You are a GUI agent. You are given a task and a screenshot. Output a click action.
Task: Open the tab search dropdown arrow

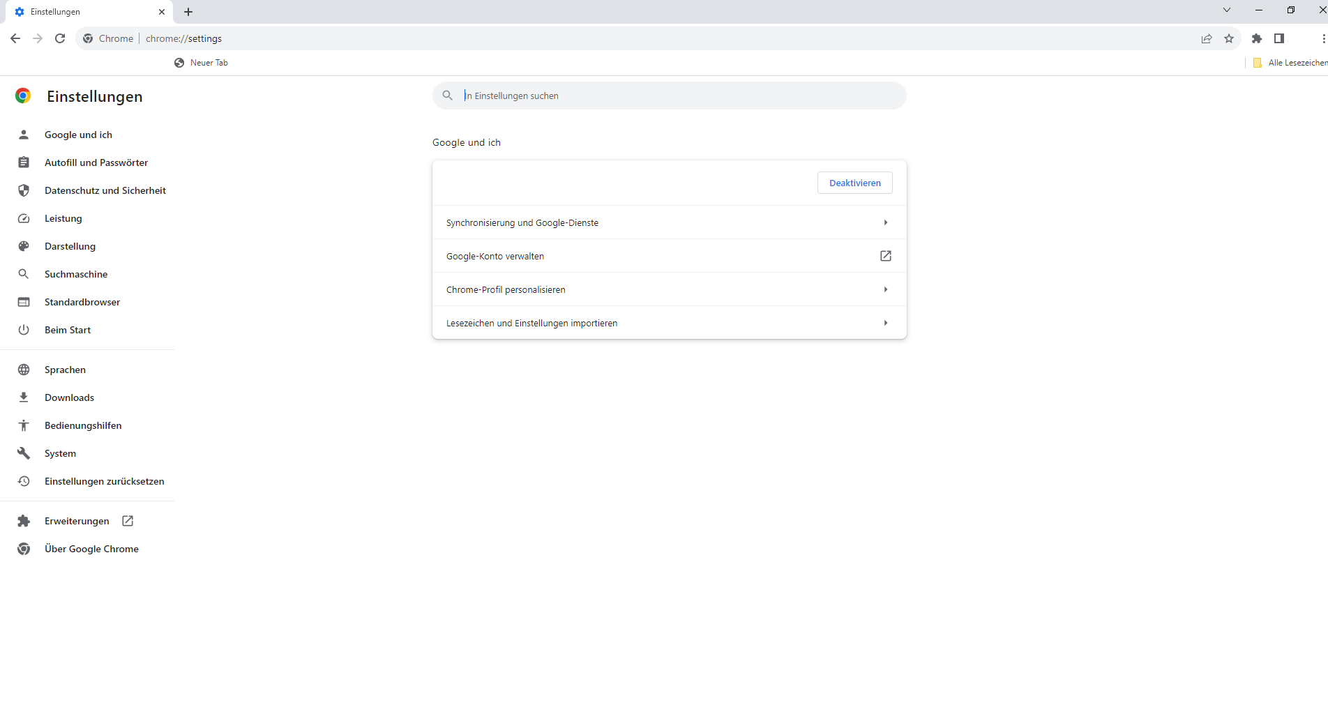click(x=1227, y=10)
